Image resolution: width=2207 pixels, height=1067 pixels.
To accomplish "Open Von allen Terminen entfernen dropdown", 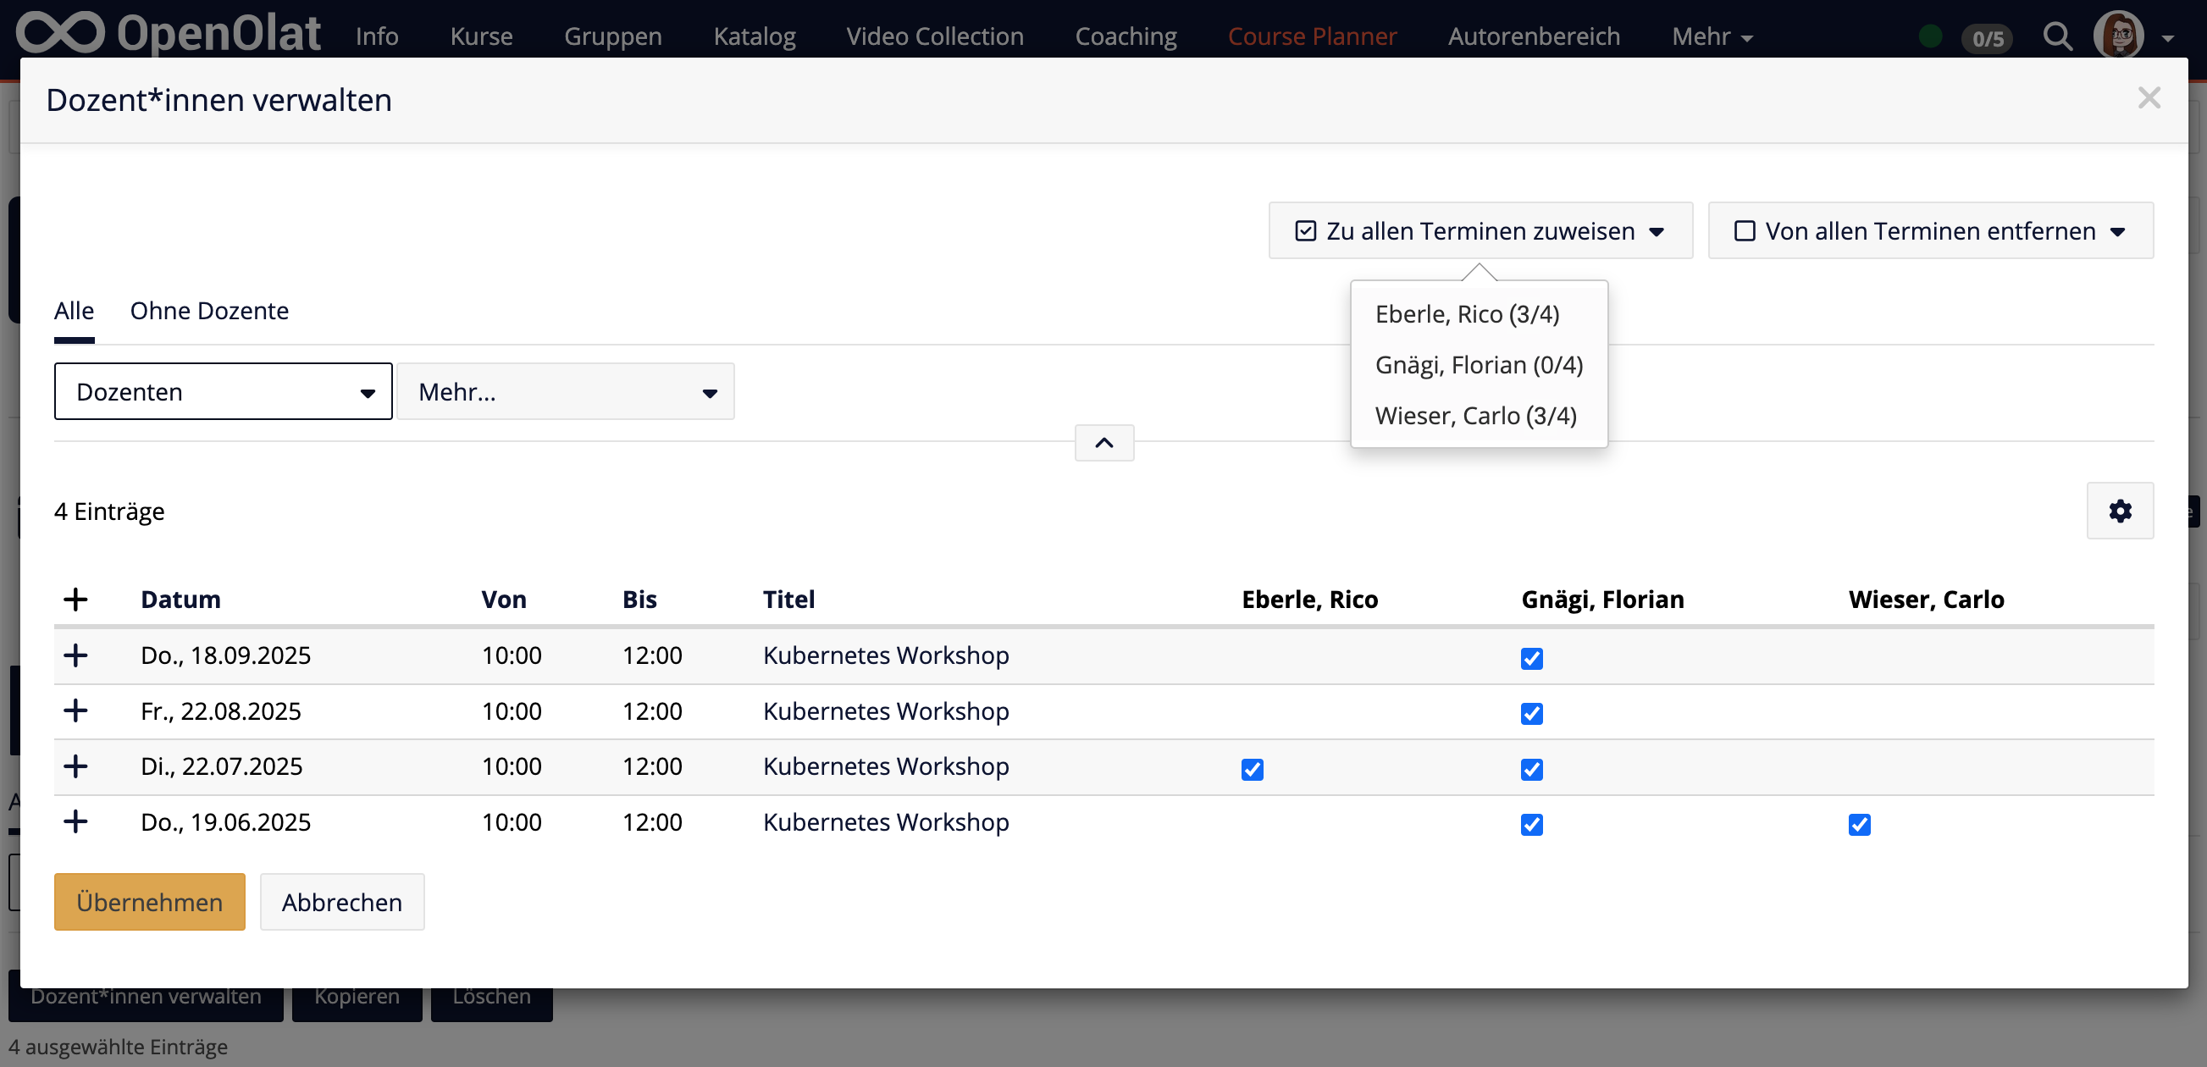I will [x=1929, y=230].
